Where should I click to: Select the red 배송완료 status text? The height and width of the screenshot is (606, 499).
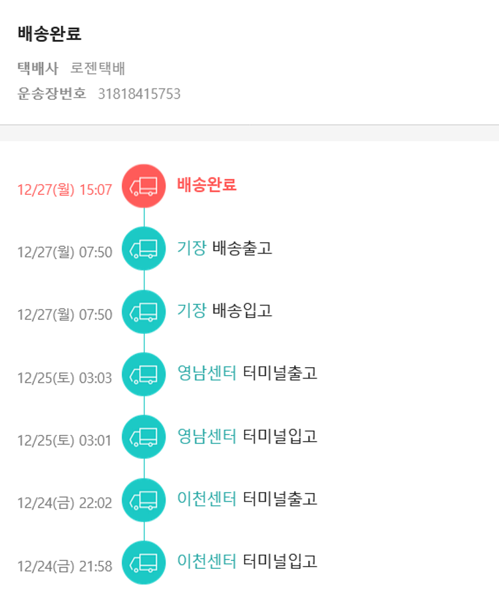207,185
